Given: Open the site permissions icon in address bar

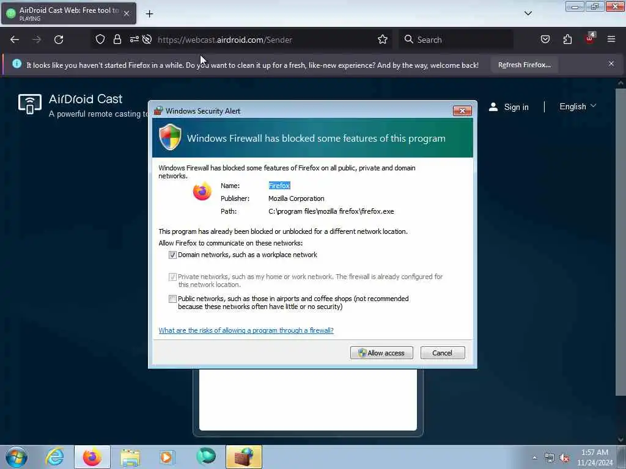Looking at the screenshot, I should tap(134, 39).
